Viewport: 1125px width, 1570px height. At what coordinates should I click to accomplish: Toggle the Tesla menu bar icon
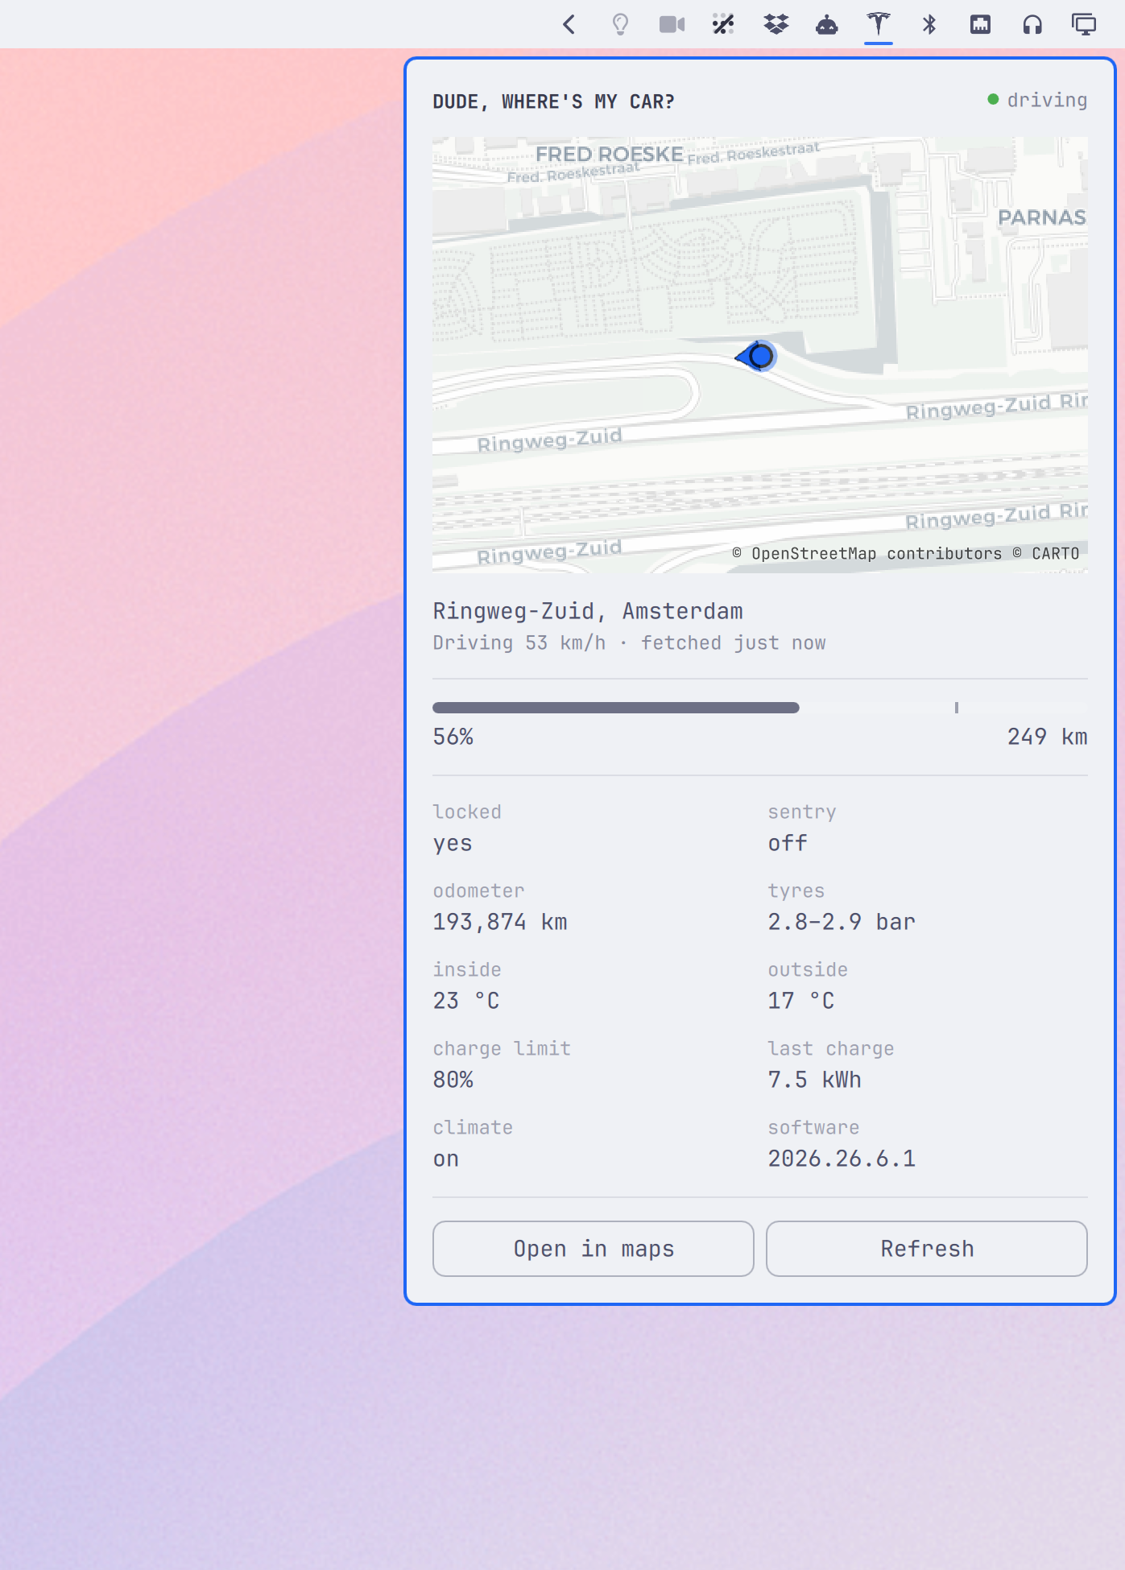point(879,24)
